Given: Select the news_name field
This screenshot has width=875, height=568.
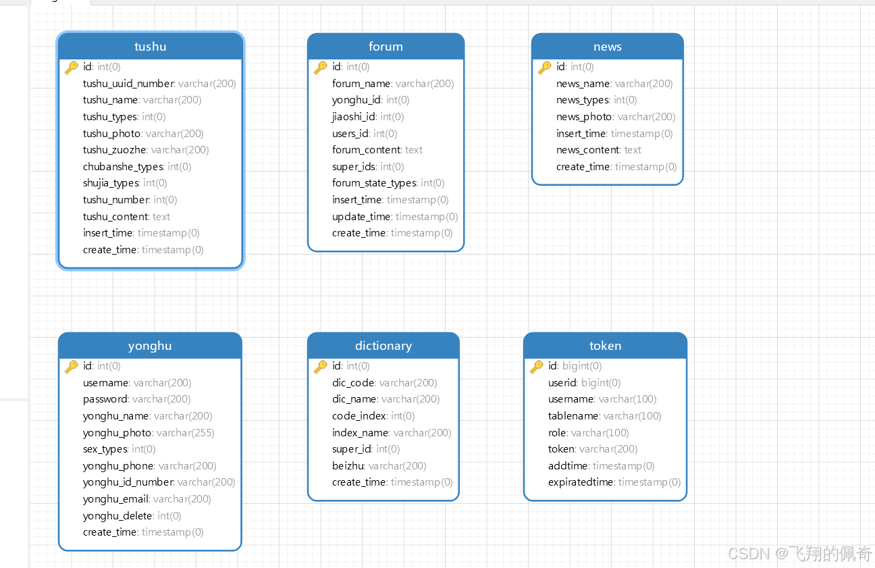Looking at the screenshot, I should 614,84.
